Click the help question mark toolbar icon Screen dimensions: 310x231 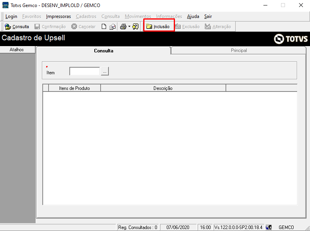pyautogui.click(x=135, y=27)
